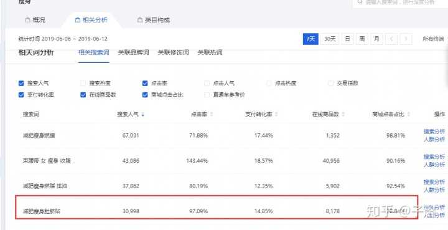Select the 相关搜索词 sub-tab
448x230 pixels.
click(94, 52)
